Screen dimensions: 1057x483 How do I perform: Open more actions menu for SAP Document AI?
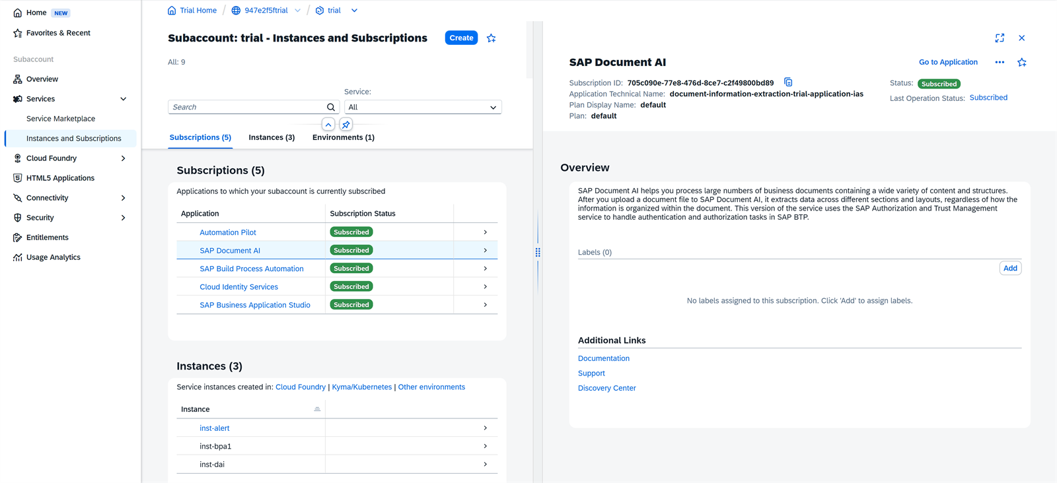[x=1000, y=63]
